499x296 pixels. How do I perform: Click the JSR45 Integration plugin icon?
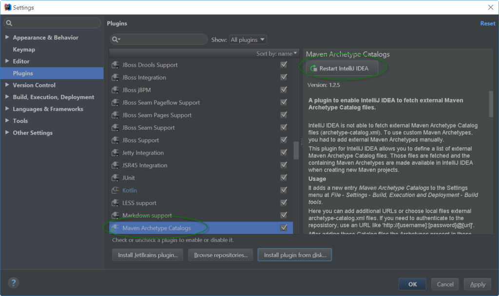(115, 165)
